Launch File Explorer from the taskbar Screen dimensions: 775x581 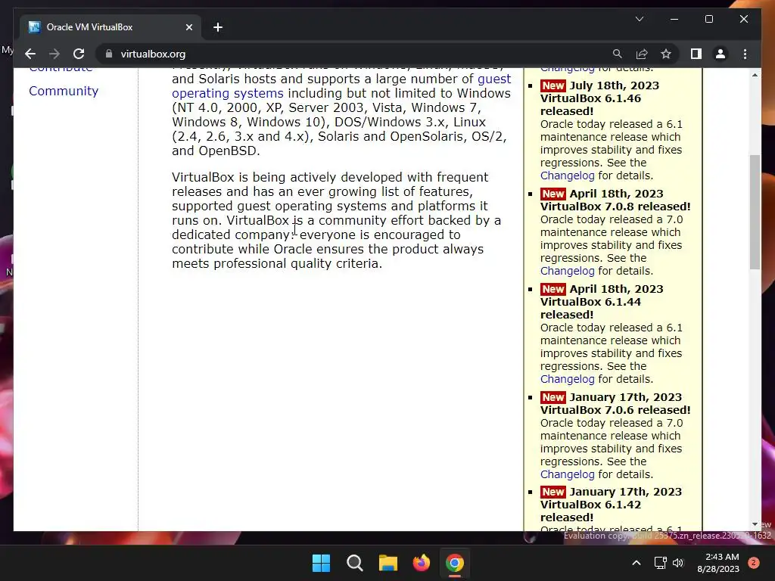388,563
